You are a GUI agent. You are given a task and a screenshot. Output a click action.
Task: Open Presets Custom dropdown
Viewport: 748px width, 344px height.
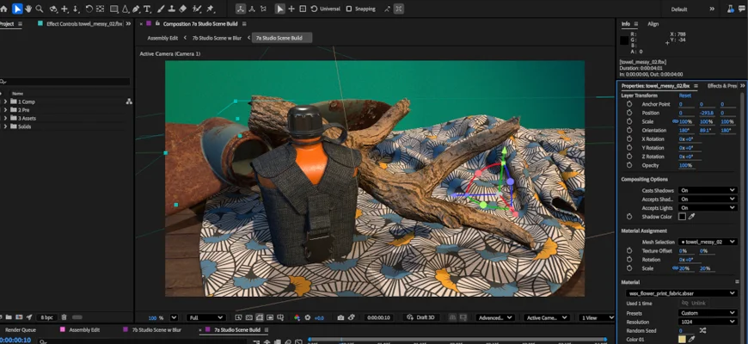point(708,313)
